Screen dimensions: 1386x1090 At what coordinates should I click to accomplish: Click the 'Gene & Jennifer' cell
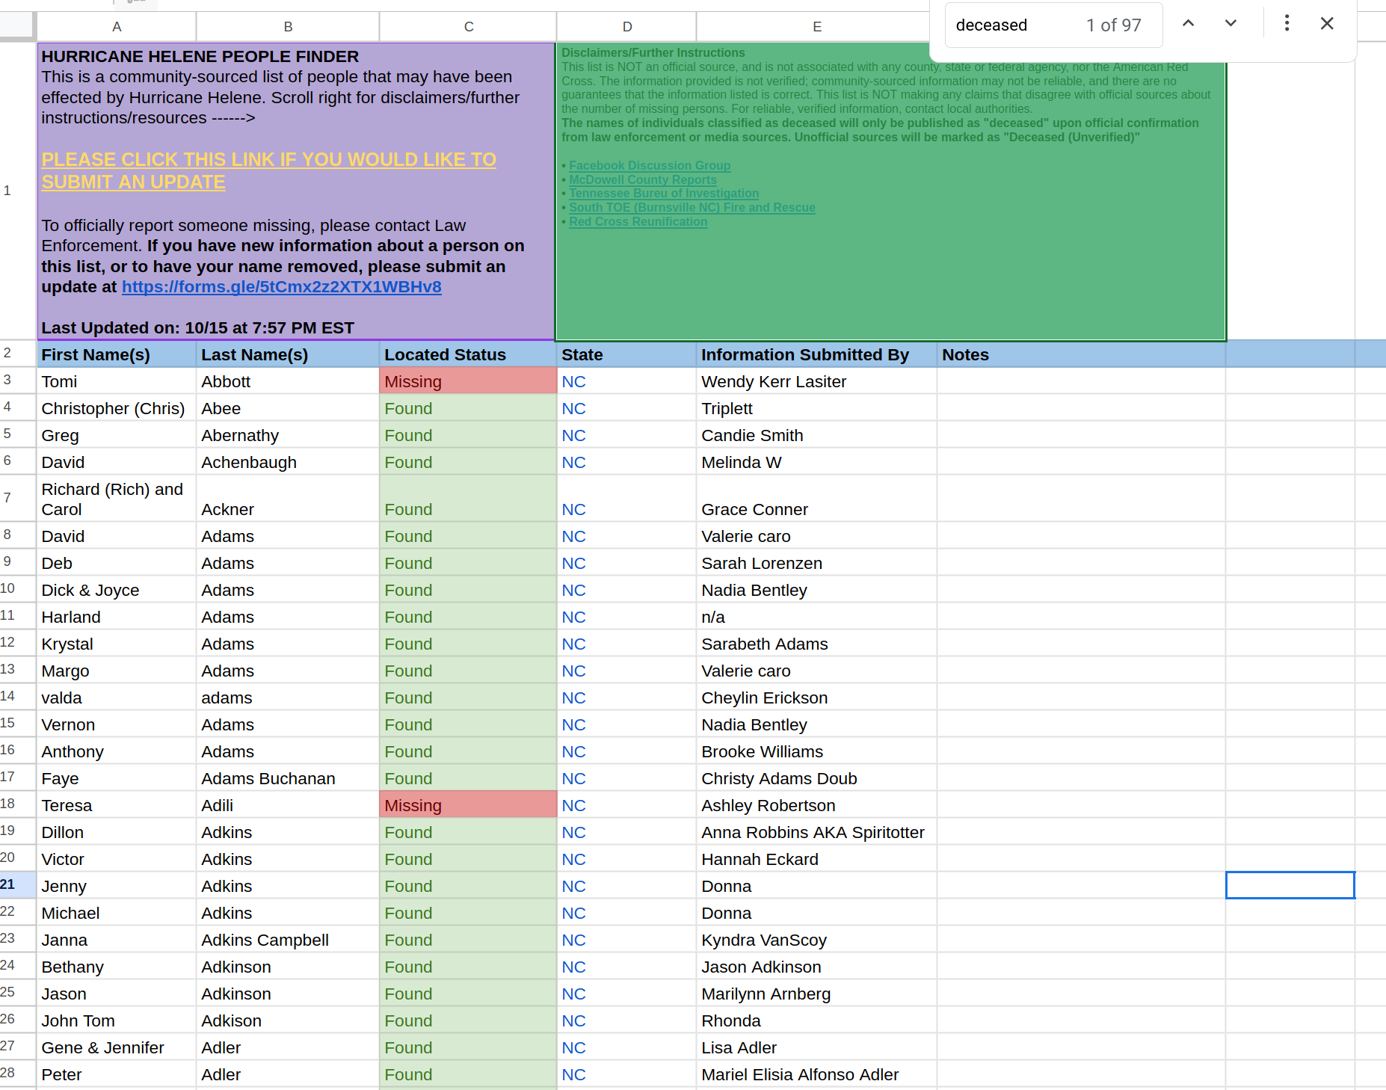[117, 1047]
